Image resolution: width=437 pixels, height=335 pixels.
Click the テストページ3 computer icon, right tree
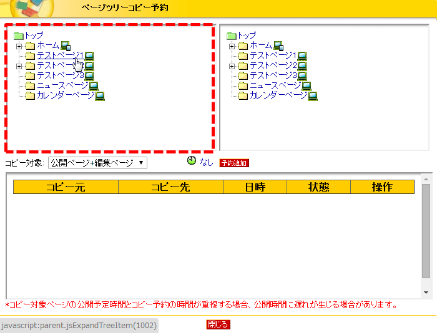point(302,76)
